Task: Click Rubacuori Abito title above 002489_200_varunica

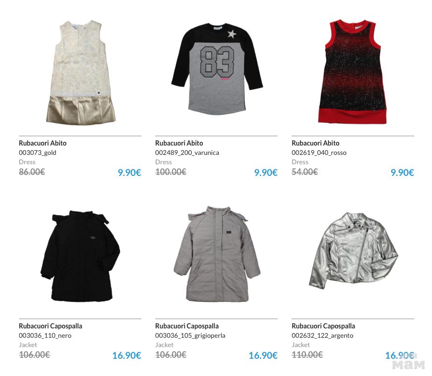Action: pyautogui.click(x=179, y=143)
